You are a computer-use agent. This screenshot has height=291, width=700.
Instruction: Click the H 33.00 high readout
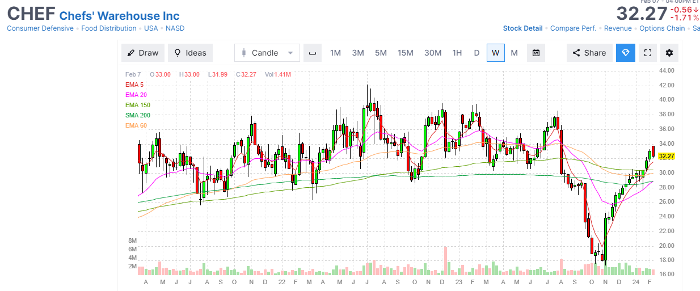tap(189, 74)
